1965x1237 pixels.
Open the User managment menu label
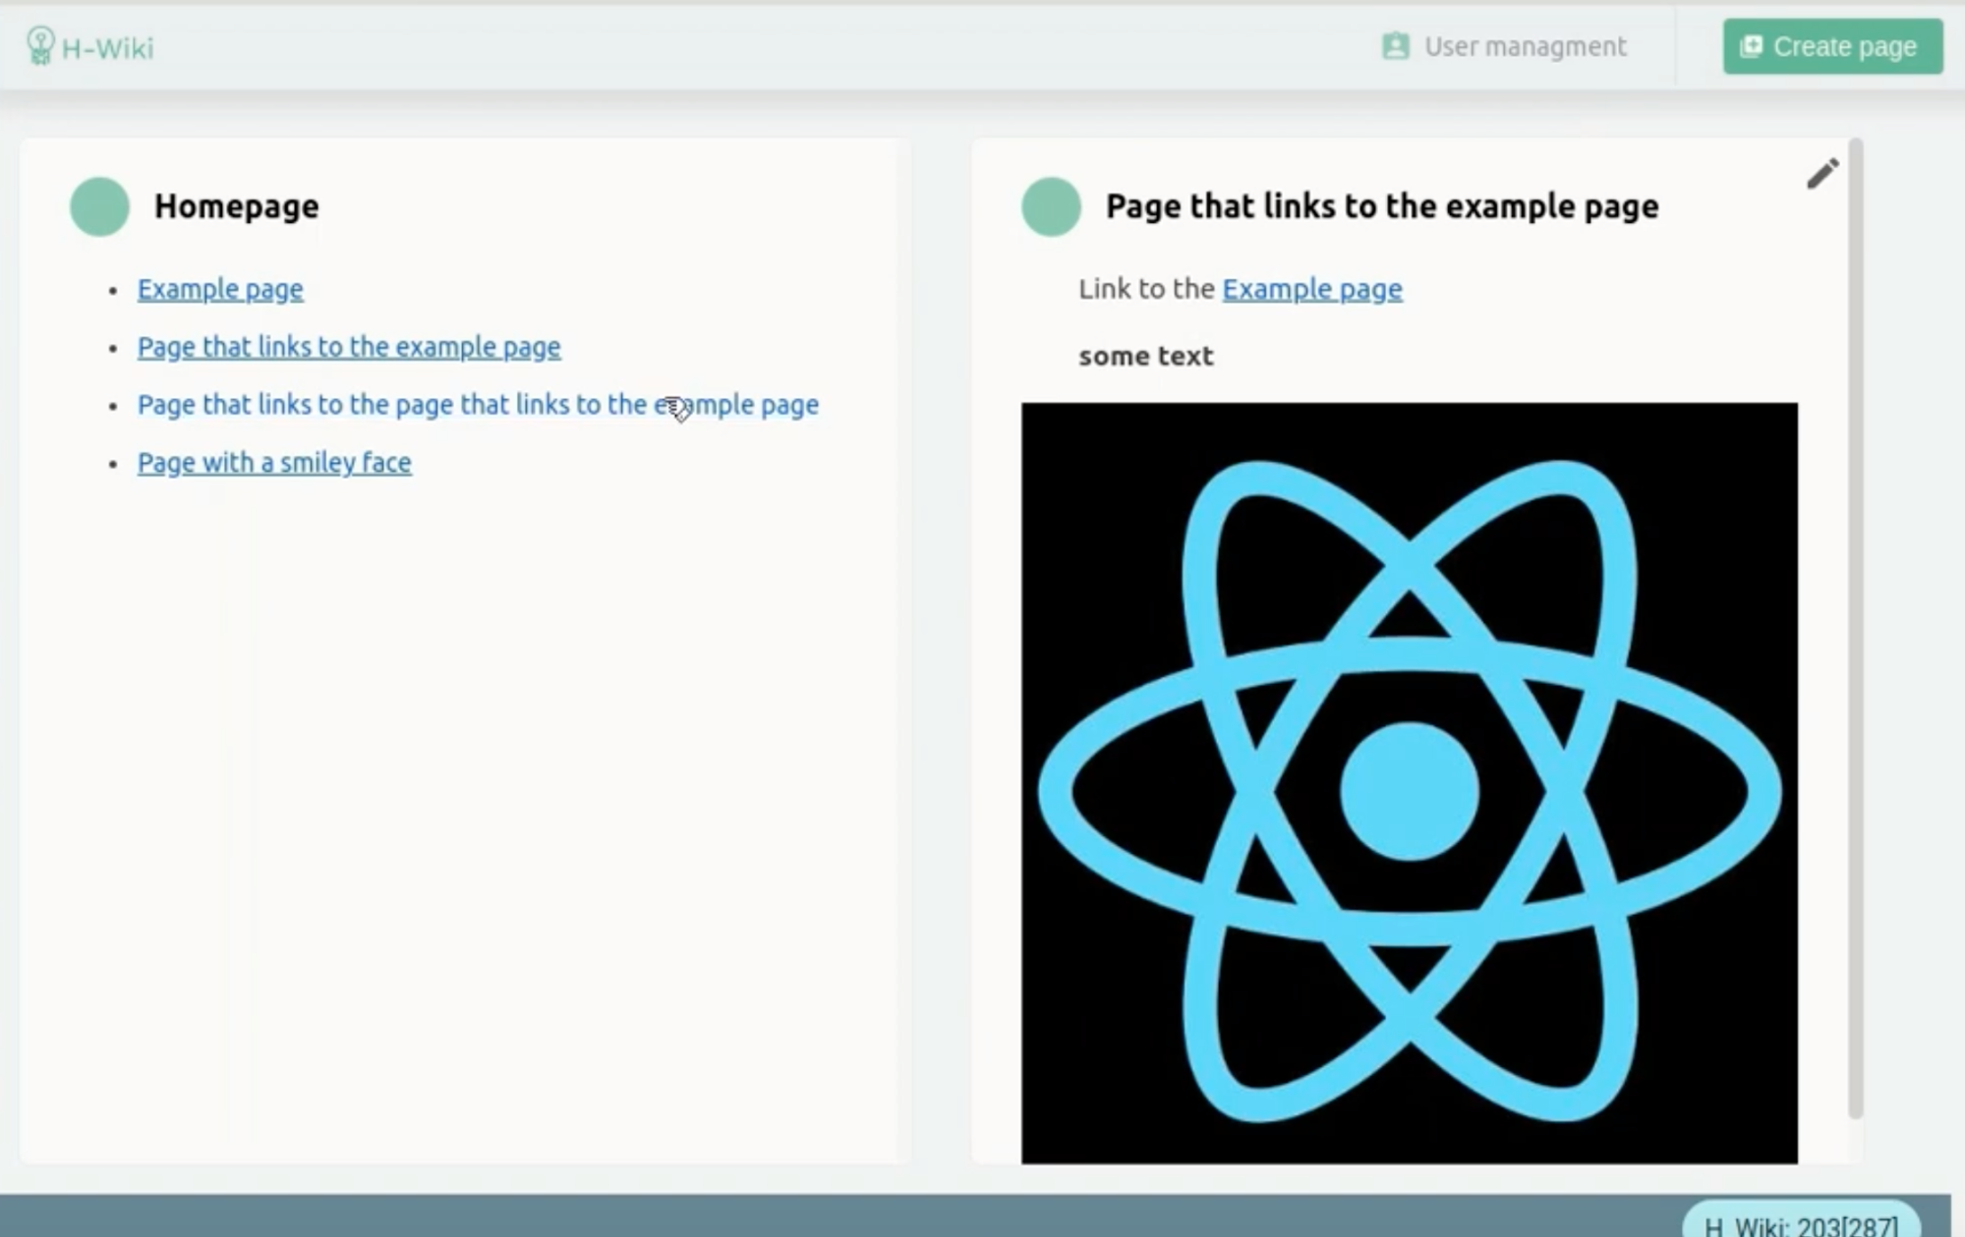pos(1525,46)
